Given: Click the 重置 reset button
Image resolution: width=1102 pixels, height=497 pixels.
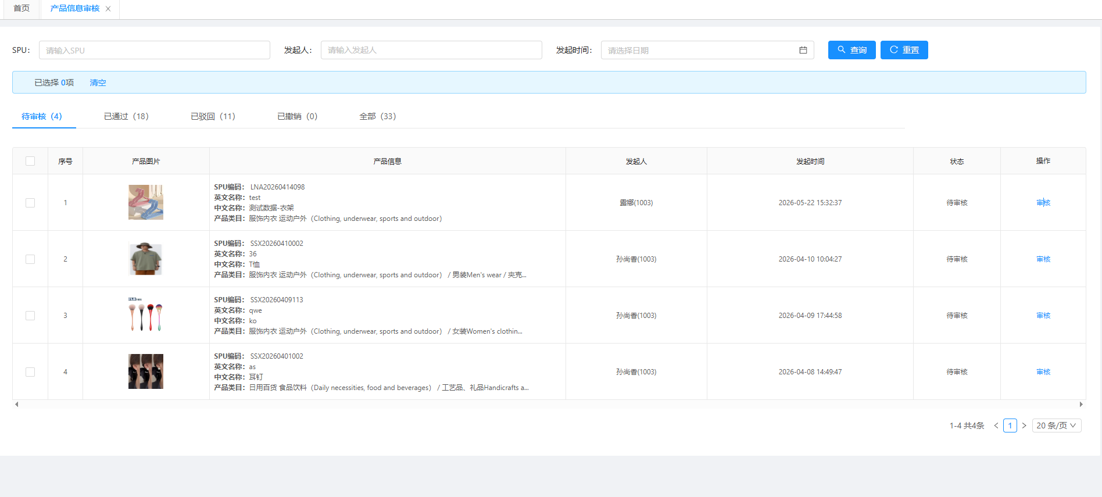Looking at the screenshot, I should tap(904, 50).
